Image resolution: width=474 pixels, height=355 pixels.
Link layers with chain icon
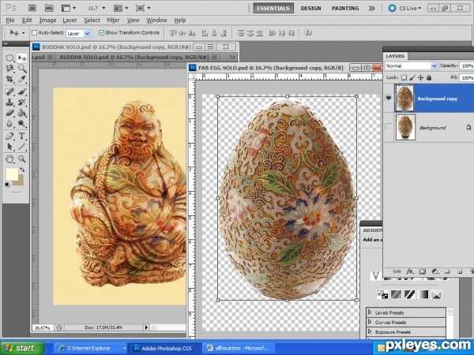397,271
